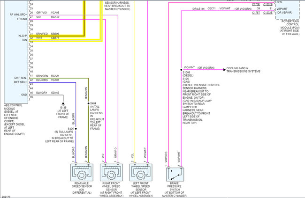The image size is (305, 198).
Task: Click the Left Front Wheel Speed Sensor caption
Action: tap(141, 190)
